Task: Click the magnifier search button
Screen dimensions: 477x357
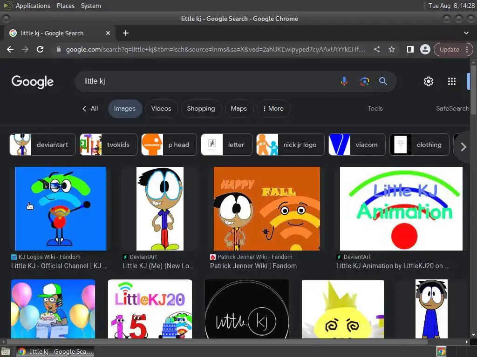Action: coord(383,81)
